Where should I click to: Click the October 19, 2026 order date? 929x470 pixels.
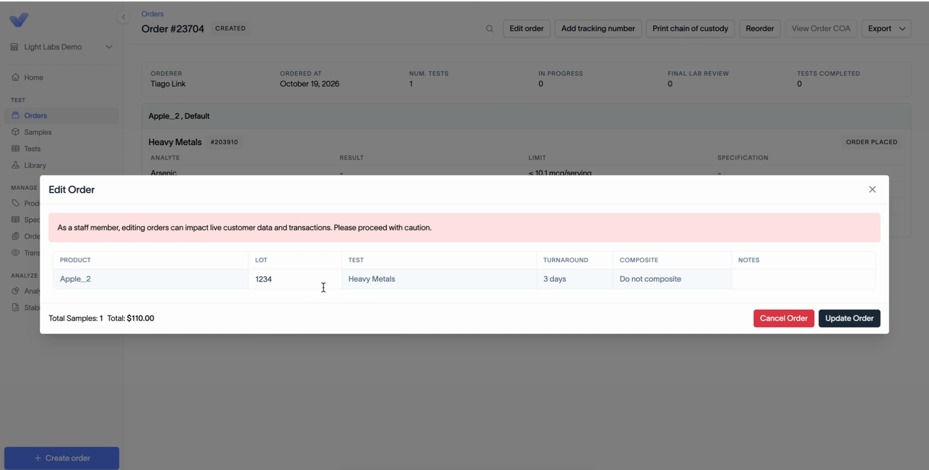tap(310, 84)
